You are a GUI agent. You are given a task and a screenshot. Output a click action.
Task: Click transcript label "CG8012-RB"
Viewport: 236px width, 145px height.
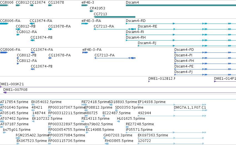click(26, 26)
